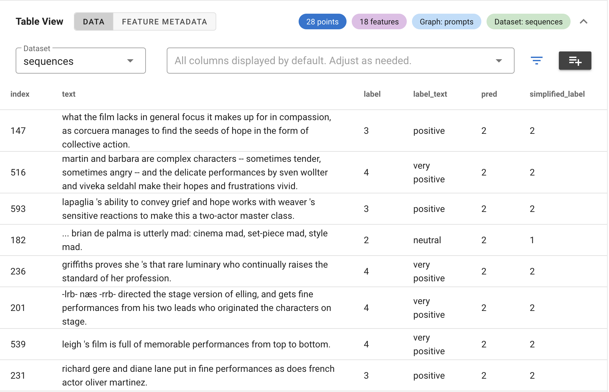The height and width of the screenshot is (392, 609).
Task: Click the green Dataset: sequences chip
Action: click(528, 21)
